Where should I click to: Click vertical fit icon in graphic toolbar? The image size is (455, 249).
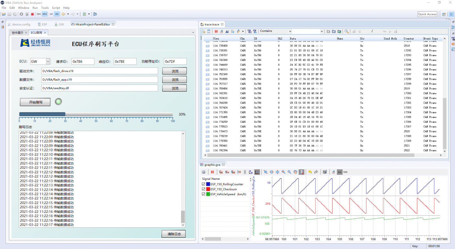[278, 172]
